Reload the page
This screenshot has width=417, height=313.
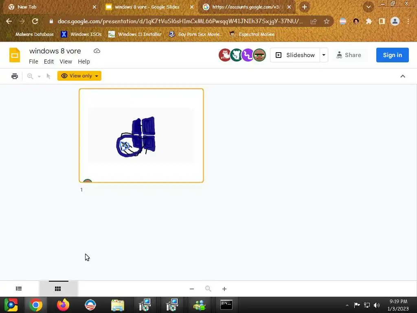(x=35, y=21)
